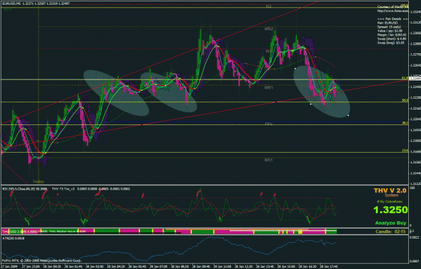Viewport: 421px width, 269px height.
Task: Click the '28 Jan 00:20' time axis label
Action: click(x=52, y=266)
